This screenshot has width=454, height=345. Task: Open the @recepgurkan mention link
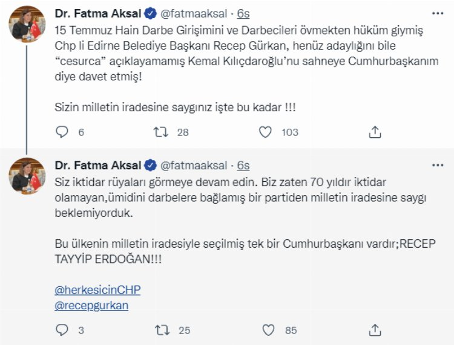point(91,305)
